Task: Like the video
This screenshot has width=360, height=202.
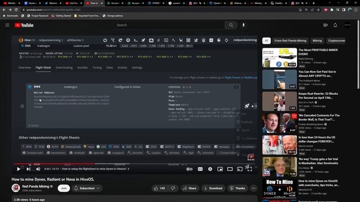Action: coord(160,189)
